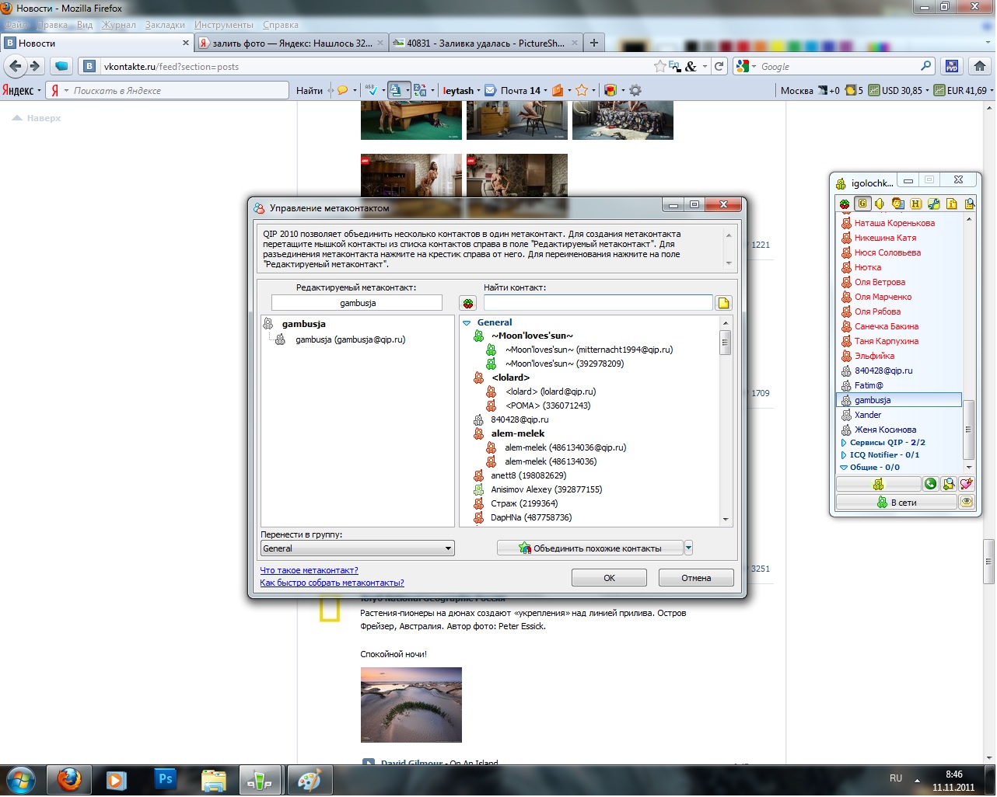Image resolution: width=997 pixels, height=797 pixels.
Task: Click the add/find contact icon beside the phone icon
Action: click(x=948, y=484)
